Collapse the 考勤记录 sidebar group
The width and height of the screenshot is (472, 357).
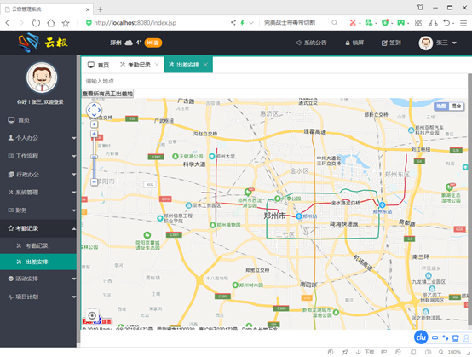[x=38, y=228]
